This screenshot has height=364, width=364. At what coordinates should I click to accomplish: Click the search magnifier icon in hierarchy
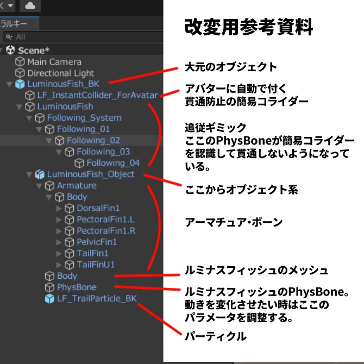pos(9,37)
